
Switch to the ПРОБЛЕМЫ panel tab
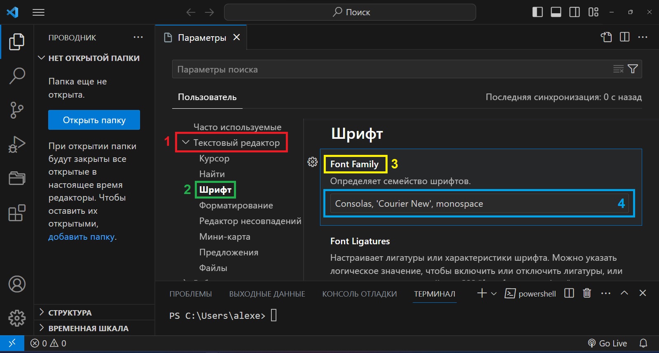(x=190, y=294)
